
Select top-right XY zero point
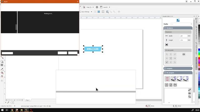[175, 54]
